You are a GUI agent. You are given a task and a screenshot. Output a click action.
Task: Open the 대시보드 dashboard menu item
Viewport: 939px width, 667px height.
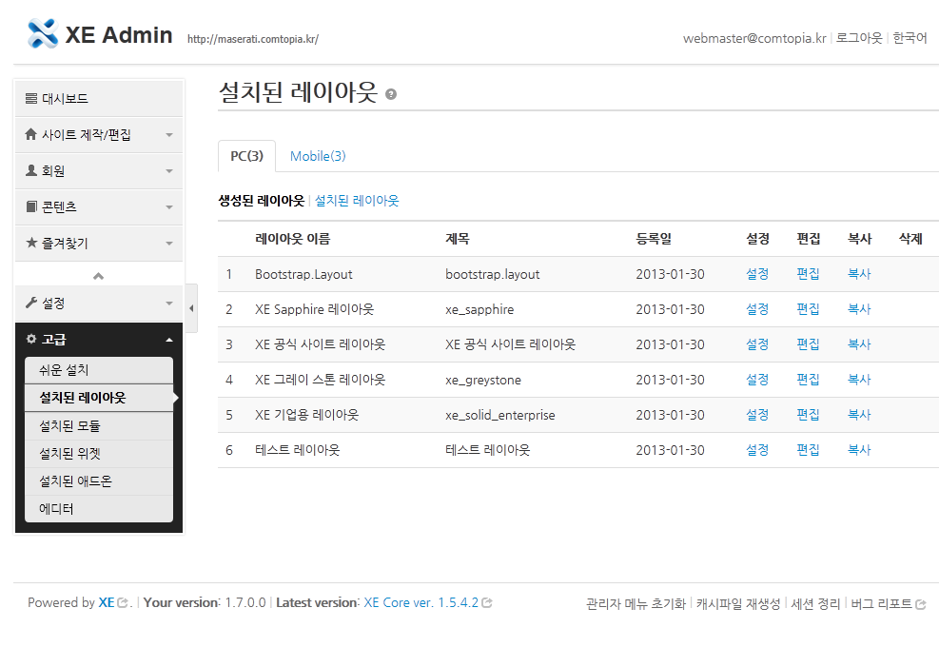click(99, 99)
